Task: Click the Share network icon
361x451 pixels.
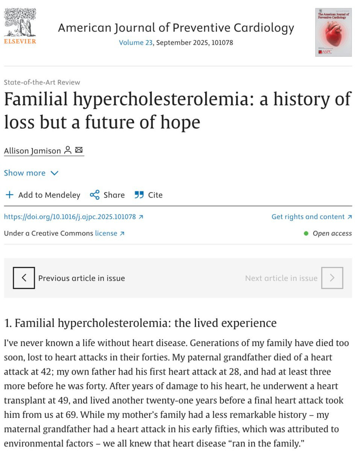Action: tap(95, 195)
